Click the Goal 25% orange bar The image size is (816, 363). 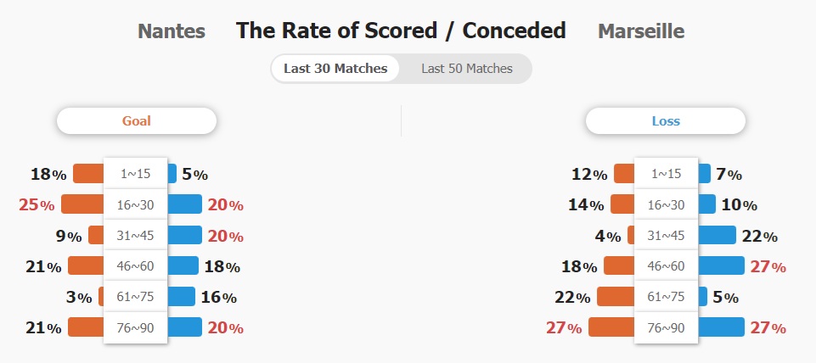pos(82,204)
